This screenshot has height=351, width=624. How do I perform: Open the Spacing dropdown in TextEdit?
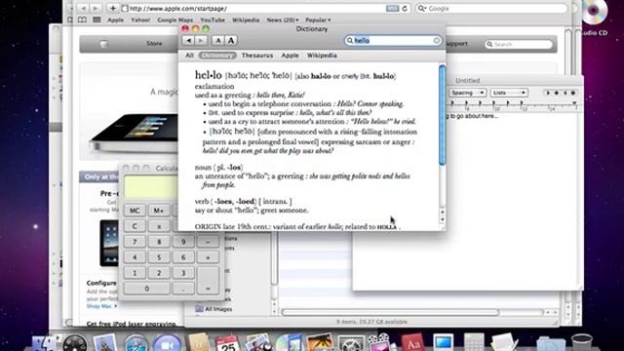coord(468,93)
